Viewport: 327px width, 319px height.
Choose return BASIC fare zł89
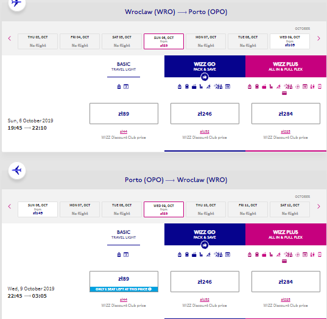click(x=124, y=279)
